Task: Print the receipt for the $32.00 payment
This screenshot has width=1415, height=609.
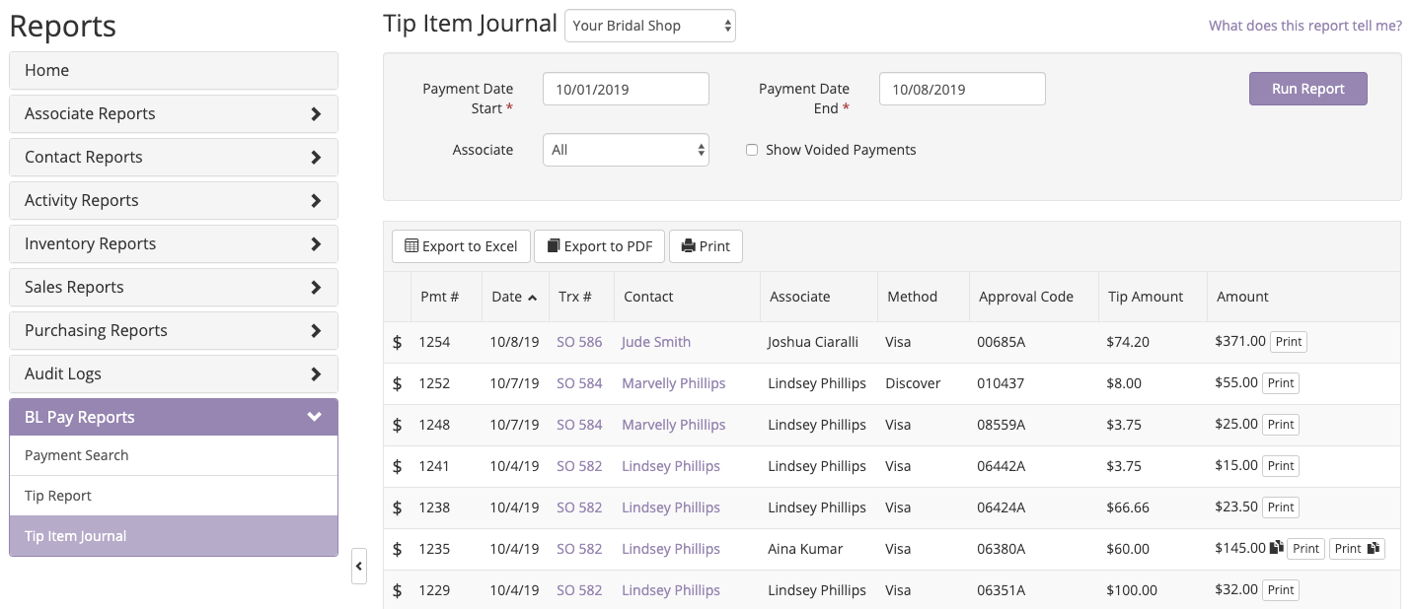Action: (x=1281, y=590)
